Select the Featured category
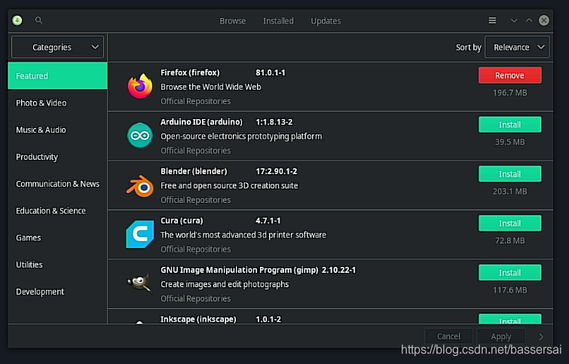The width and height of the screenshot is (569, 364). click(58, 76)
